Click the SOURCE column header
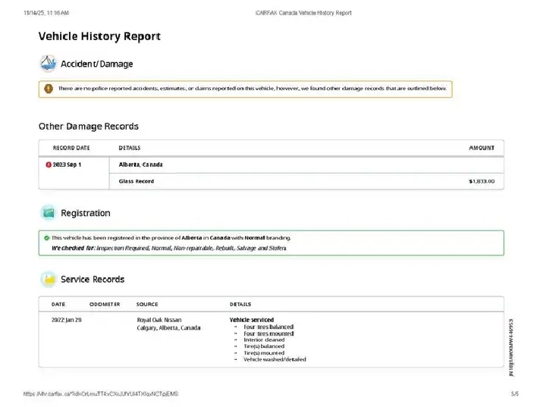 coord(147,304)
